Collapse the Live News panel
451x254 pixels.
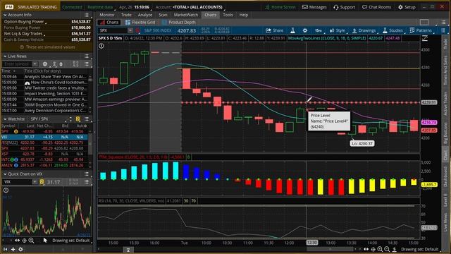(x=5, y=56)
